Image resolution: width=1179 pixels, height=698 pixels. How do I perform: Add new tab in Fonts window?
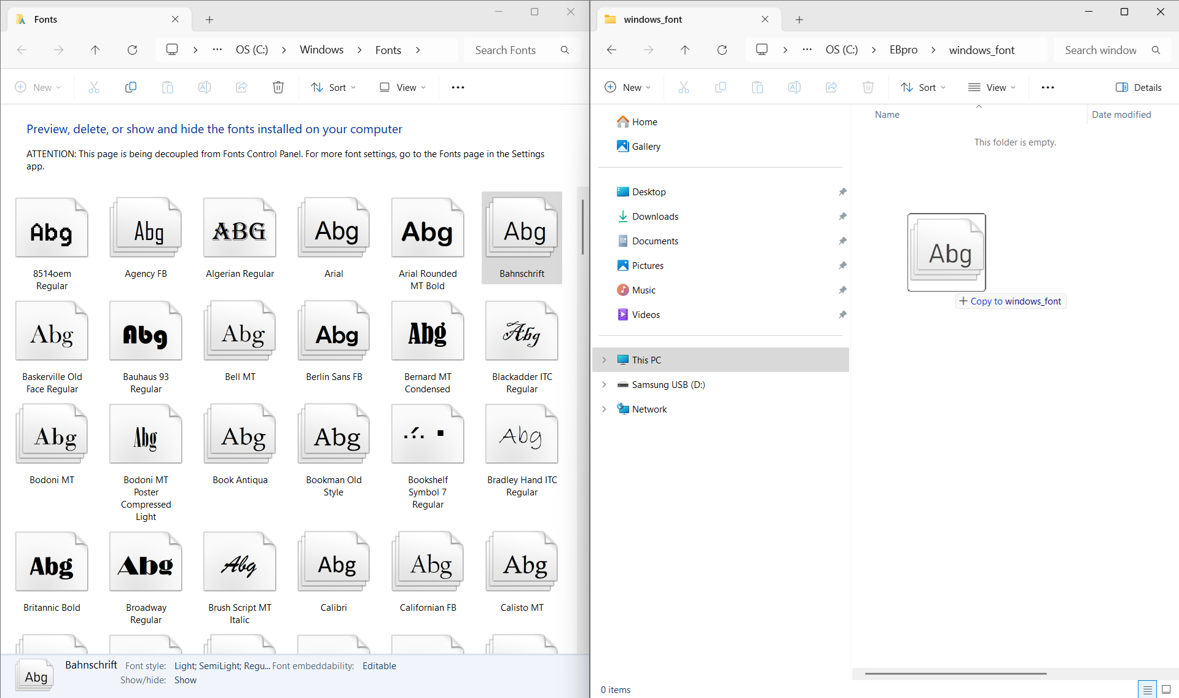click(210, 20)
